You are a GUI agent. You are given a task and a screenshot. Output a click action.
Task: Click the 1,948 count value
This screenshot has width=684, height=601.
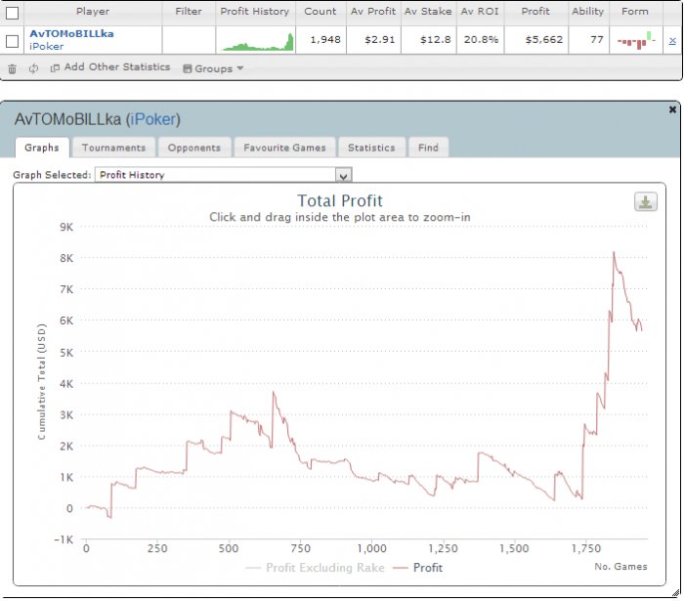[x=325, y=40]
